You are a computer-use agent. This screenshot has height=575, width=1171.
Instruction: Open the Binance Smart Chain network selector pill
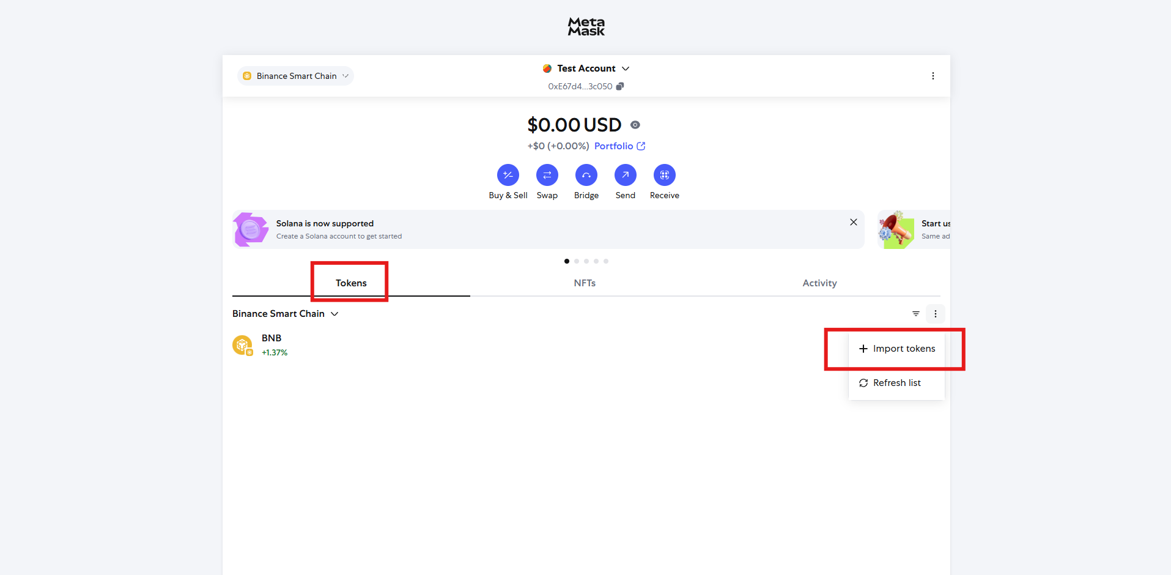coord(296,76)
